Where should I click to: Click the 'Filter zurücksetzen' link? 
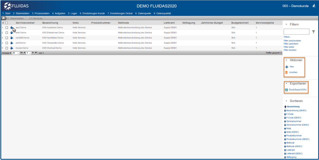tap(292, 41)
